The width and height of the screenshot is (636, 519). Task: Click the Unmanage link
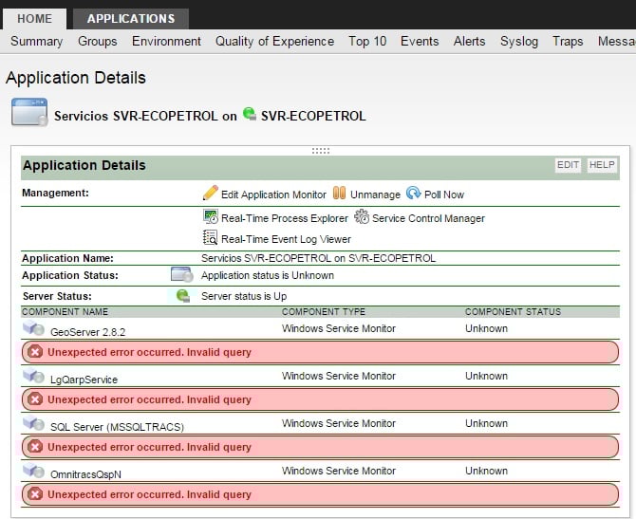coord(375,195)
